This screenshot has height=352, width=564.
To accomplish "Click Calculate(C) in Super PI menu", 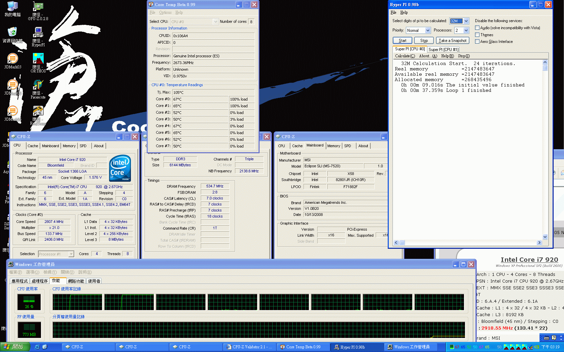I will [x=405, y=56].
